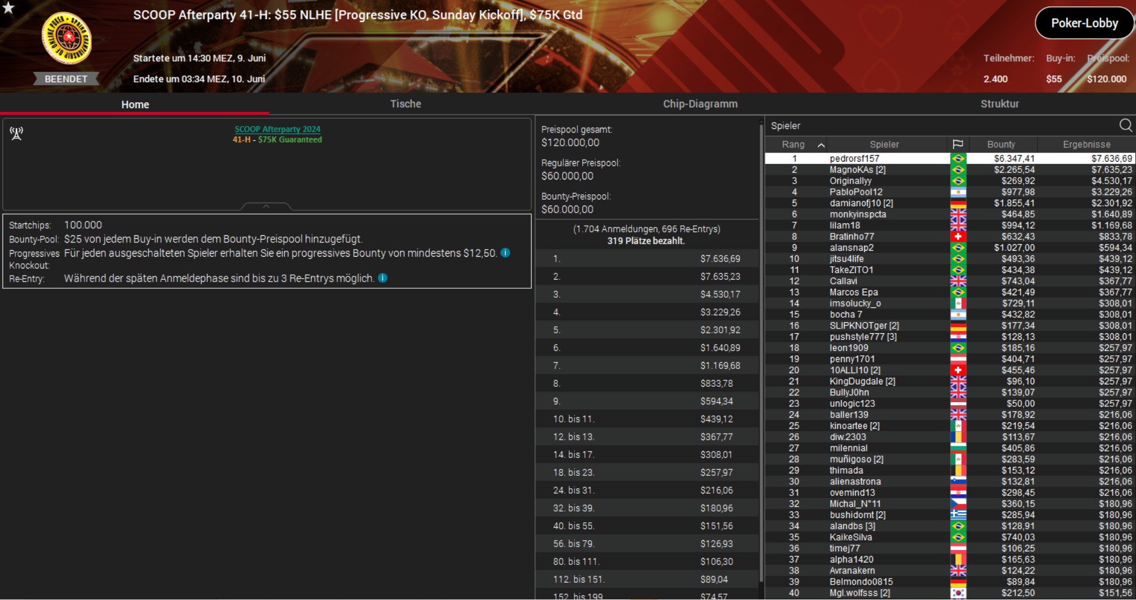Click the favorite star icon
The height and width of the screenshot is (600, 1136).
click(8, 8)
